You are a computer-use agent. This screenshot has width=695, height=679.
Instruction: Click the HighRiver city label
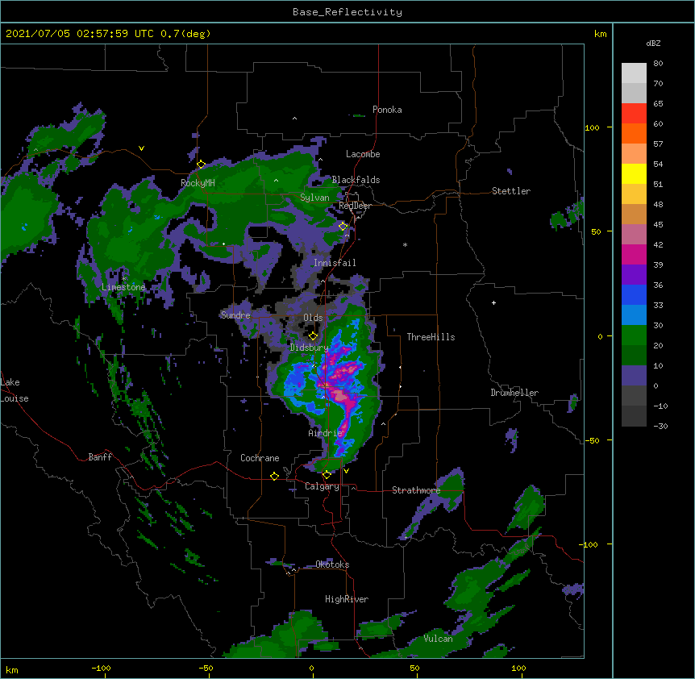click(x=347, y=599)
